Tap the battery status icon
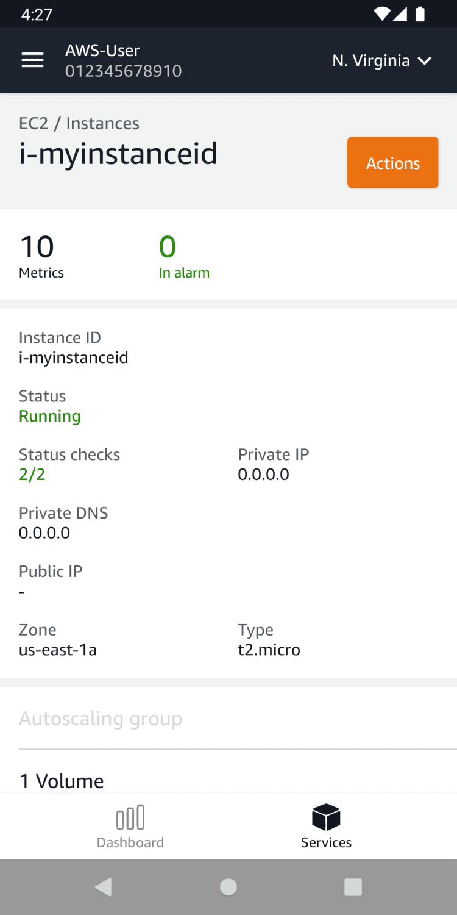This screenshot has height=915, width=457. click(x=420, y=14)
